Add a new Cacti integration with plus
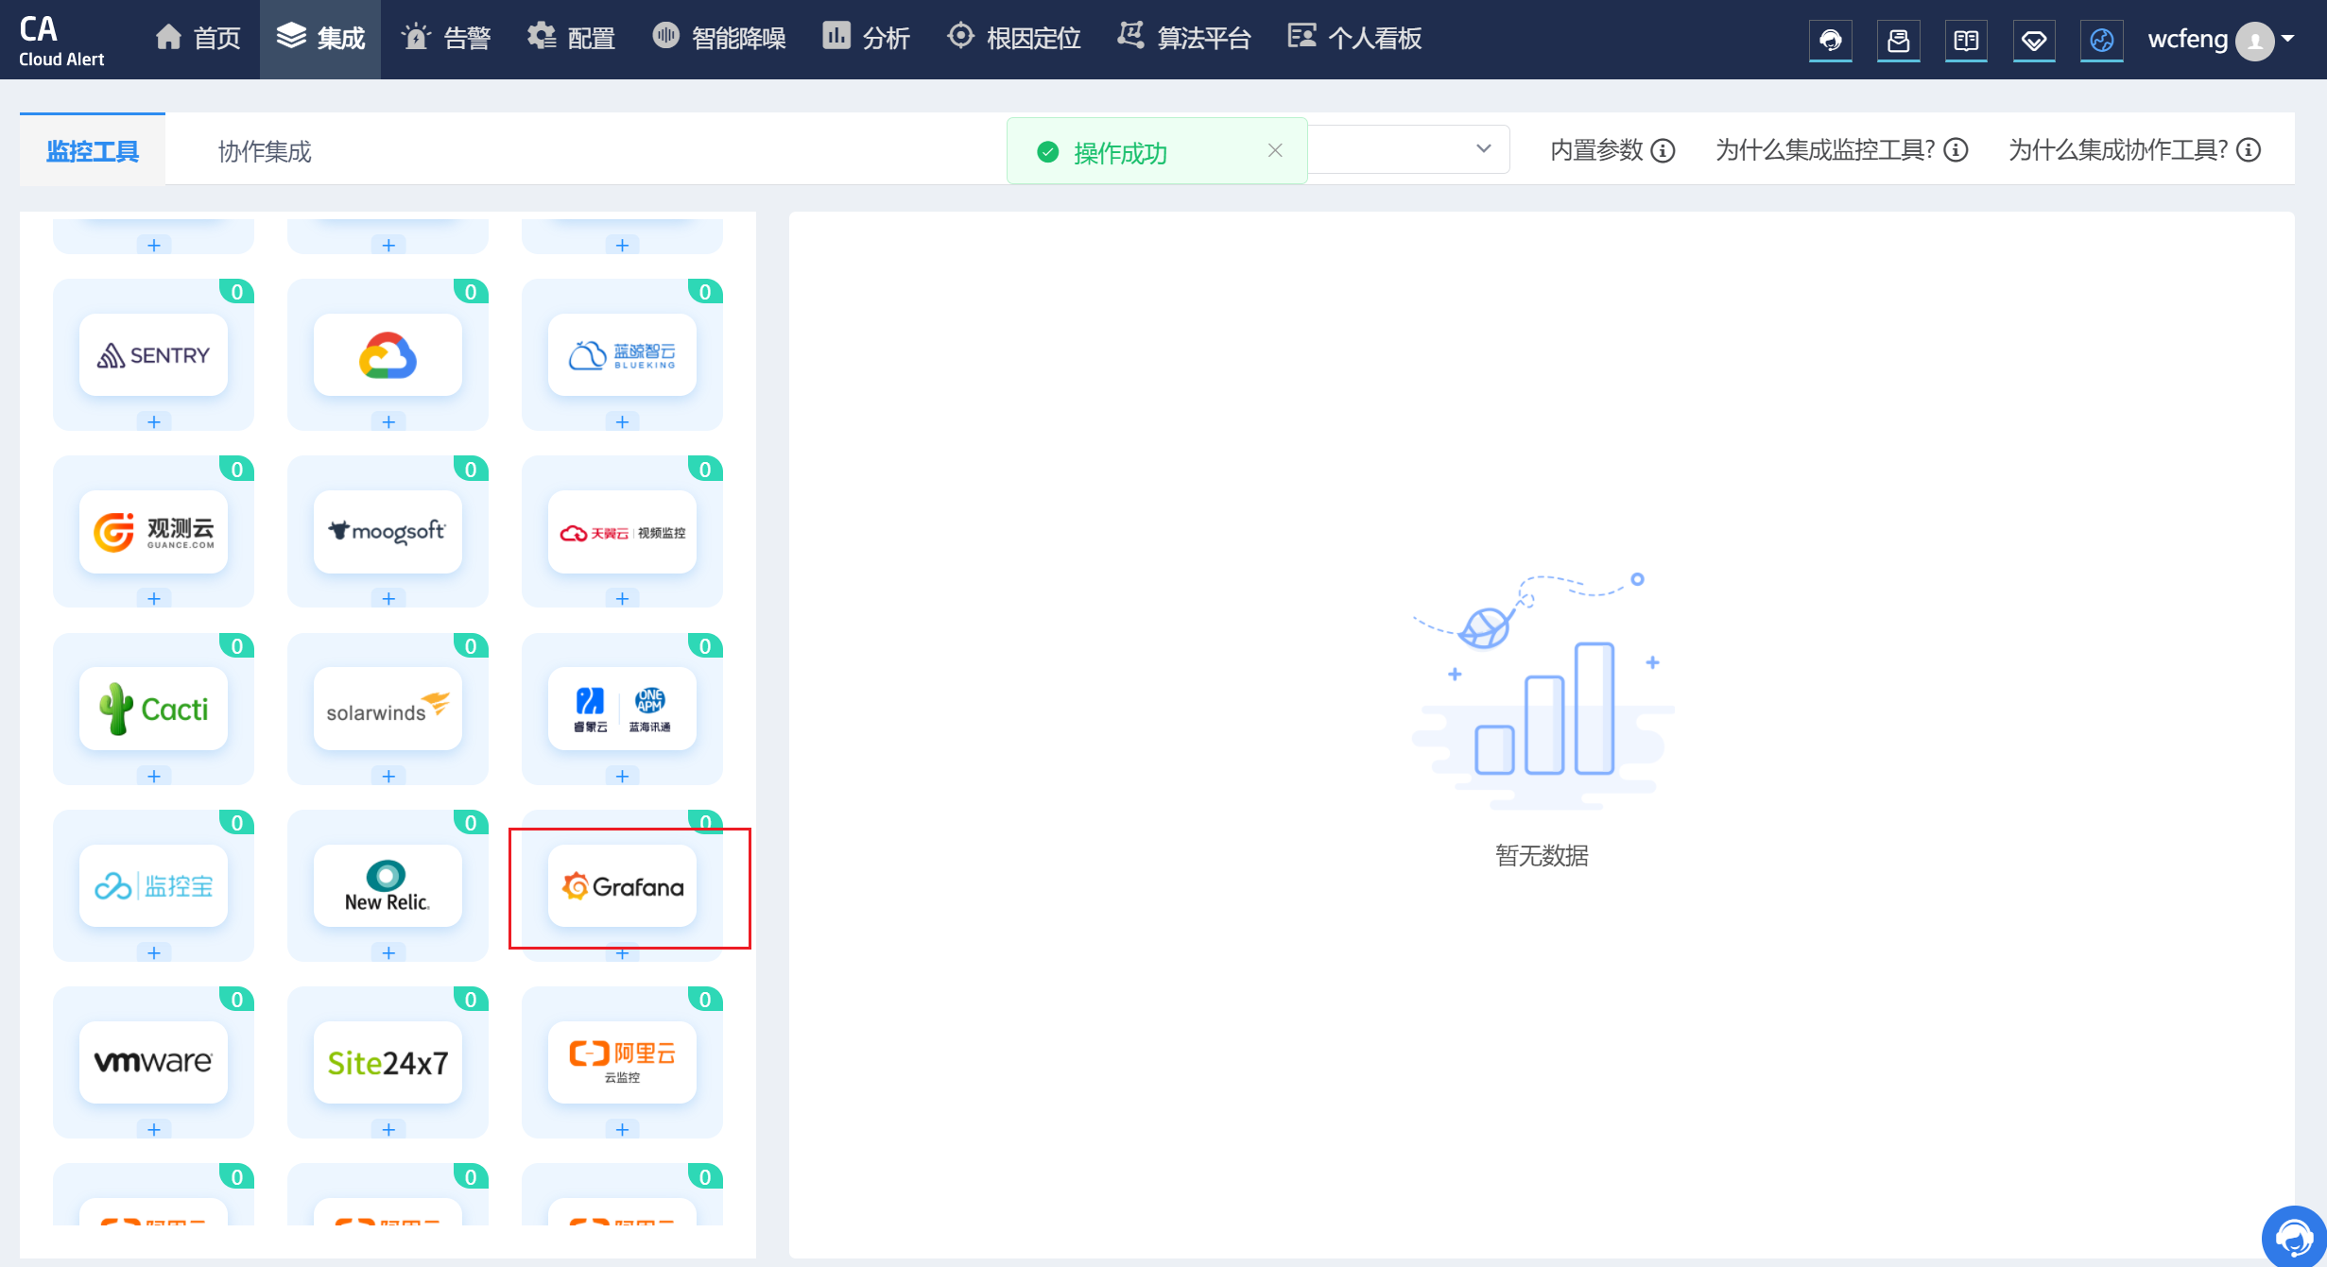 pyautogui.click(x=153, y=776)
